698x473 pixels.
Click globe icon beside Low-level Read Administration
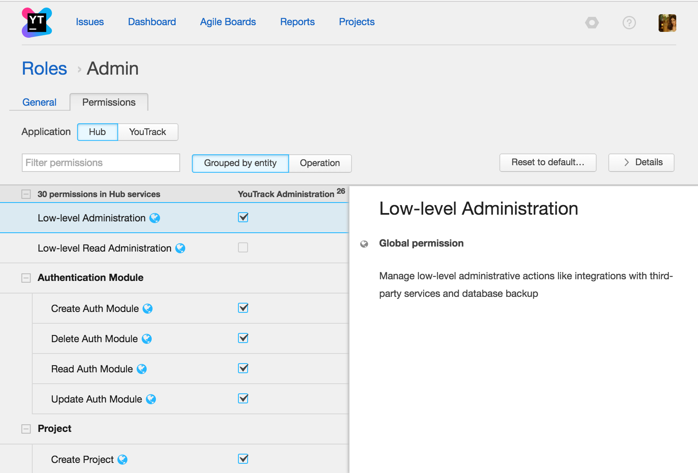pos(180,248)
